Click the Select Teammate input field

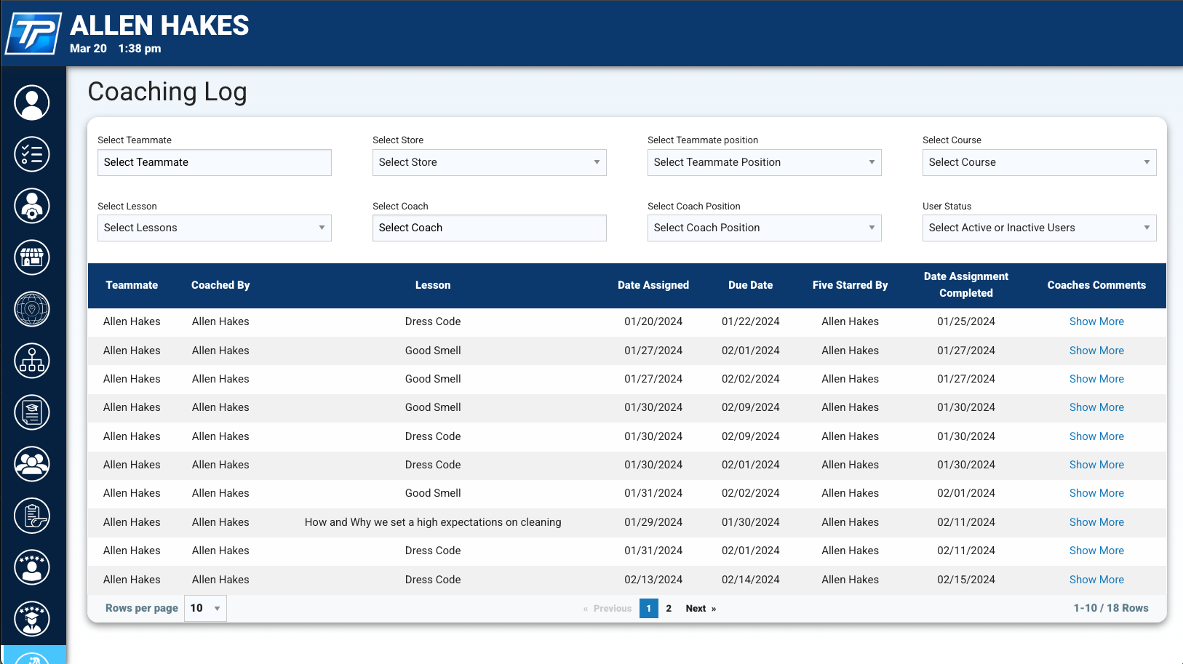214,162
